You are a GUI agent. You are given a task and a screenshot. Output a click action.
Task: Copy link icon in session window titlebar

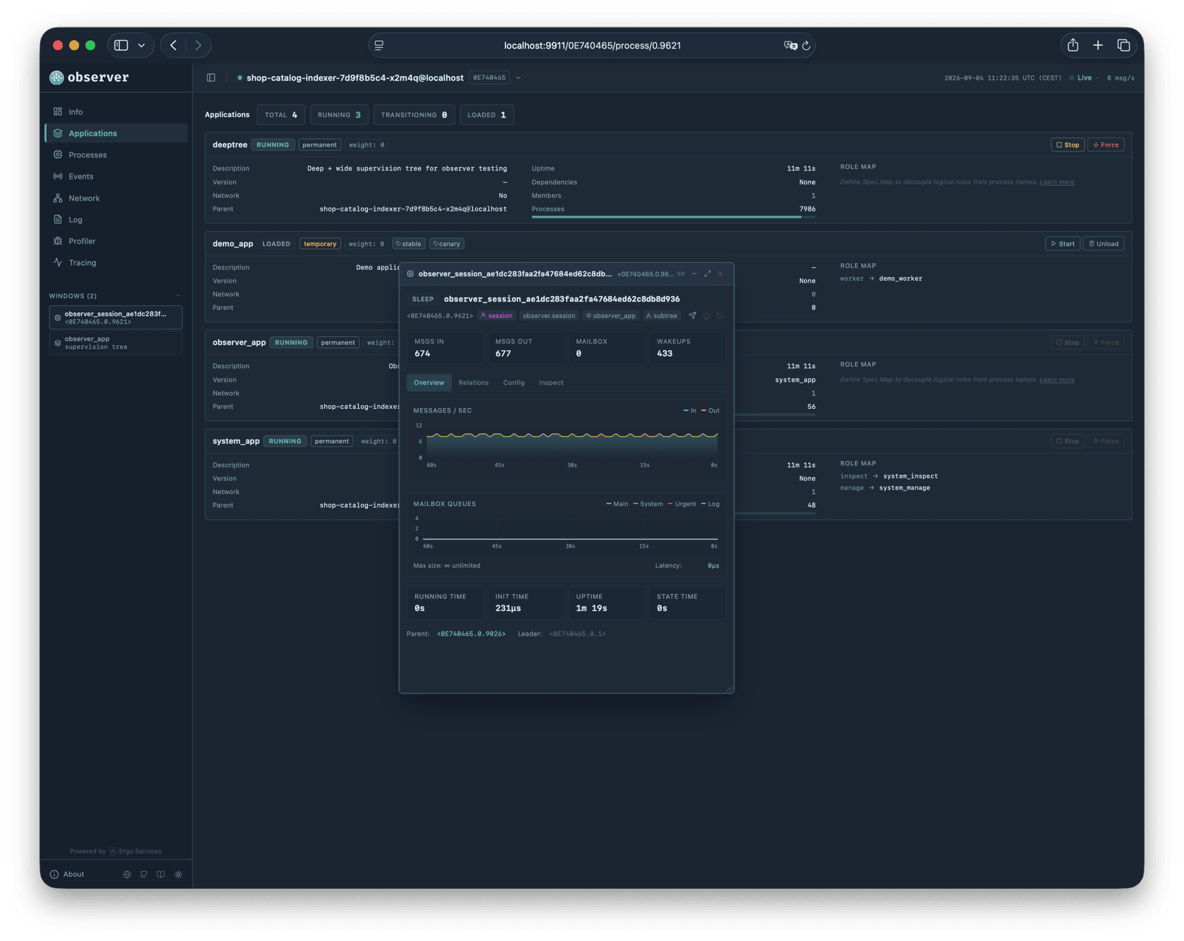[681, 274]
